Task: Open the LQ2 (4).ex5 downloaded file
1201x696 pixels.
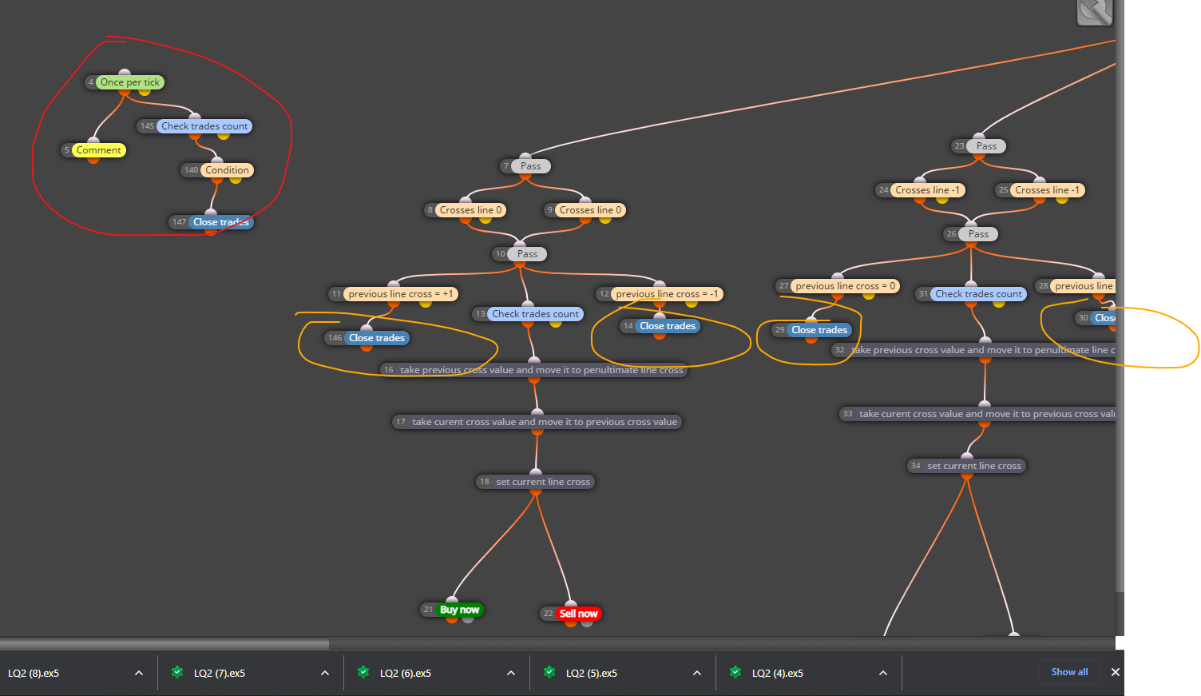Action: (x=778, y=674)
